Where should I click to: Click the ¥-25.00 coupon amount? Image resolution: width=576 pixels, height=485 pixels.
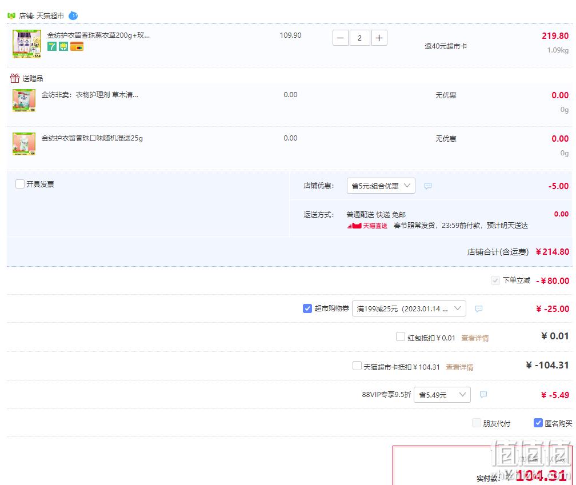pyautogui.click(x=553, y=309)
